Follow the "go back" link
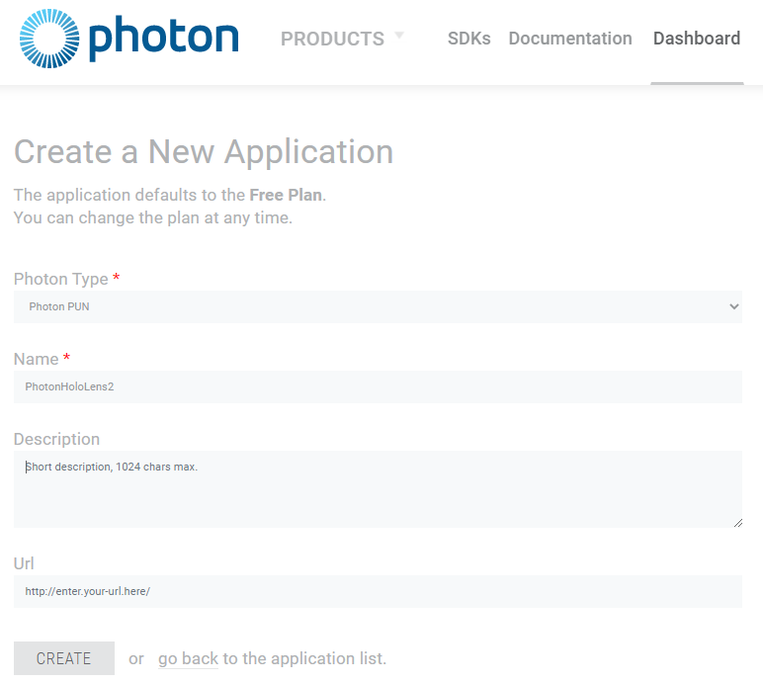Image resolution: width=763 pixels, height=683 pixels. pyautogui.click(x=188, y=658)
